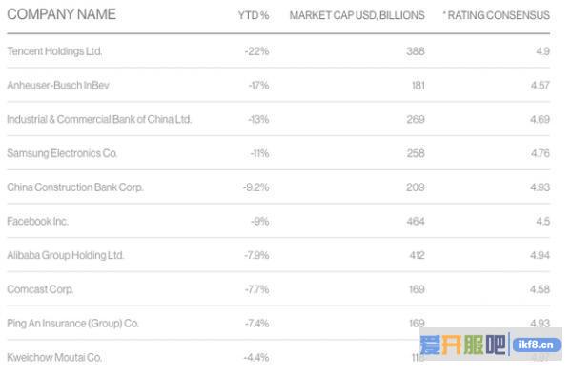Click the Facebook Inc. company name

coord(37,222)
